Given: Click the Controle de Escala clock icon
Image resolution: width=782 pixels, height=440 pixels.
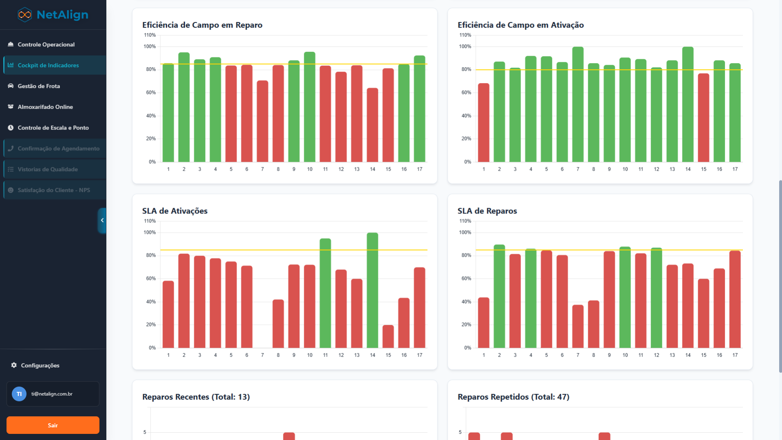Looking at the screenshot, I should pos(11,128).
